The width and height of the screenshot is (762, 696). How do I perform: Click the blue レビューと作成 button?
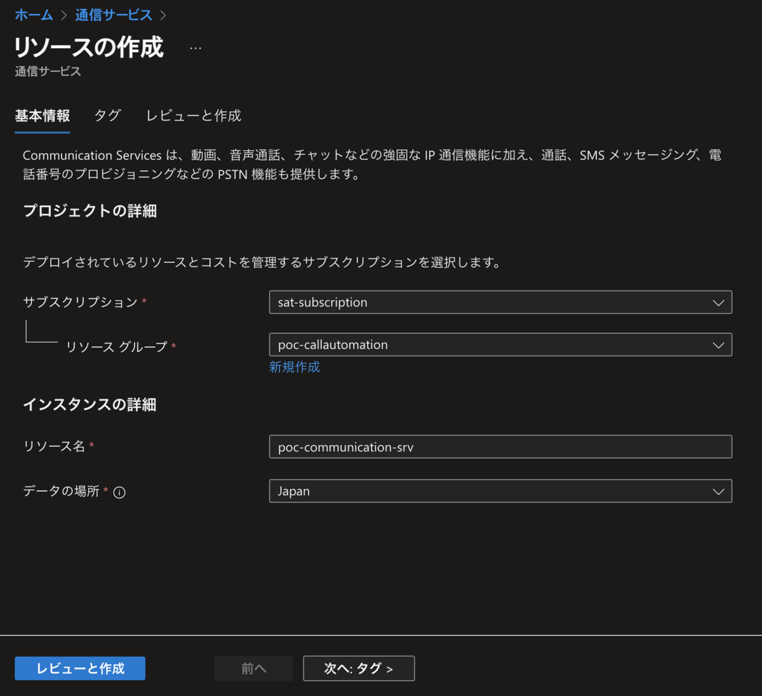[80, 668]
